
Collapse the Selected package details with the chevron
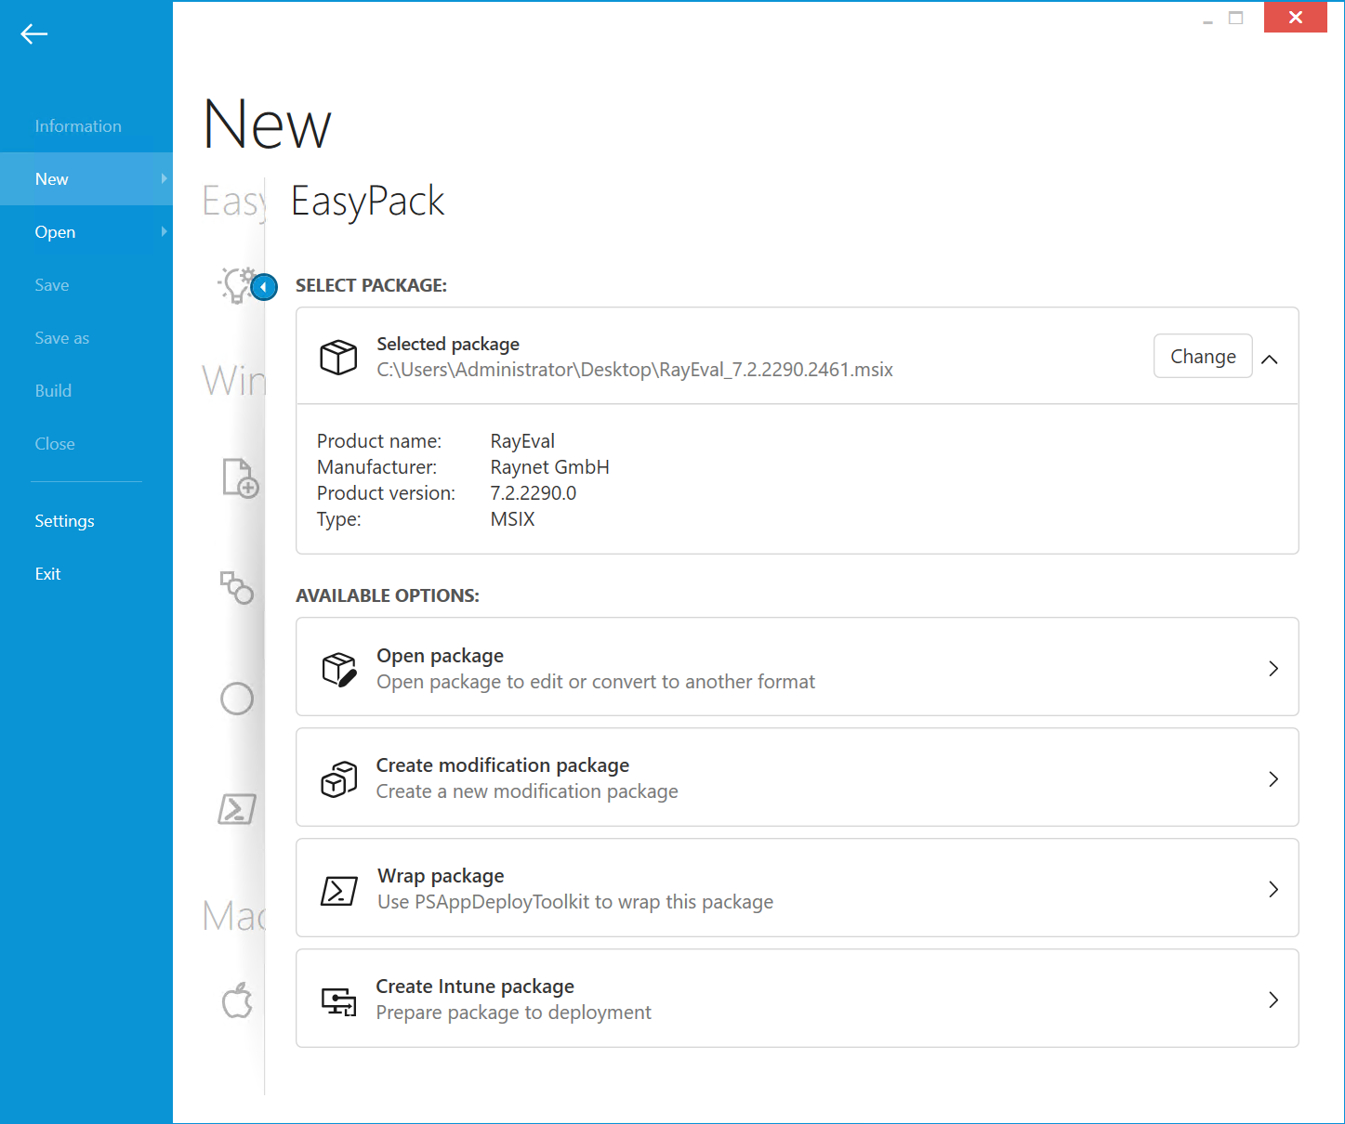(x=1270, y=357)
